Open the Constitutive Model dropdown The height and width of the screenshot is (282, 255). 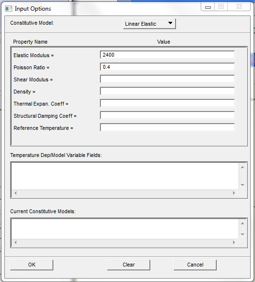(x=149, y=24)
